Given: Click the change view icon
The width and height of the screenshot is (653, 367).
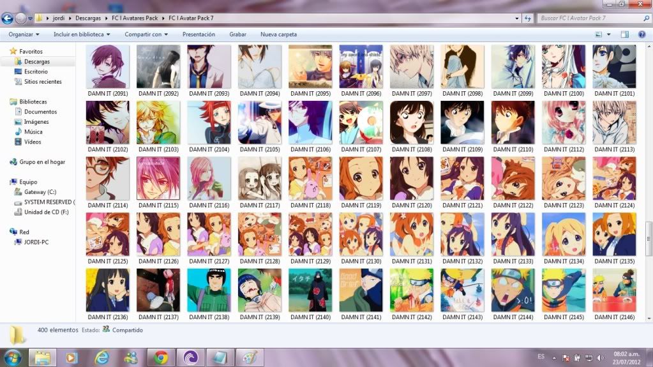Looking at the screenshot, I should click(x=599, y=34).
